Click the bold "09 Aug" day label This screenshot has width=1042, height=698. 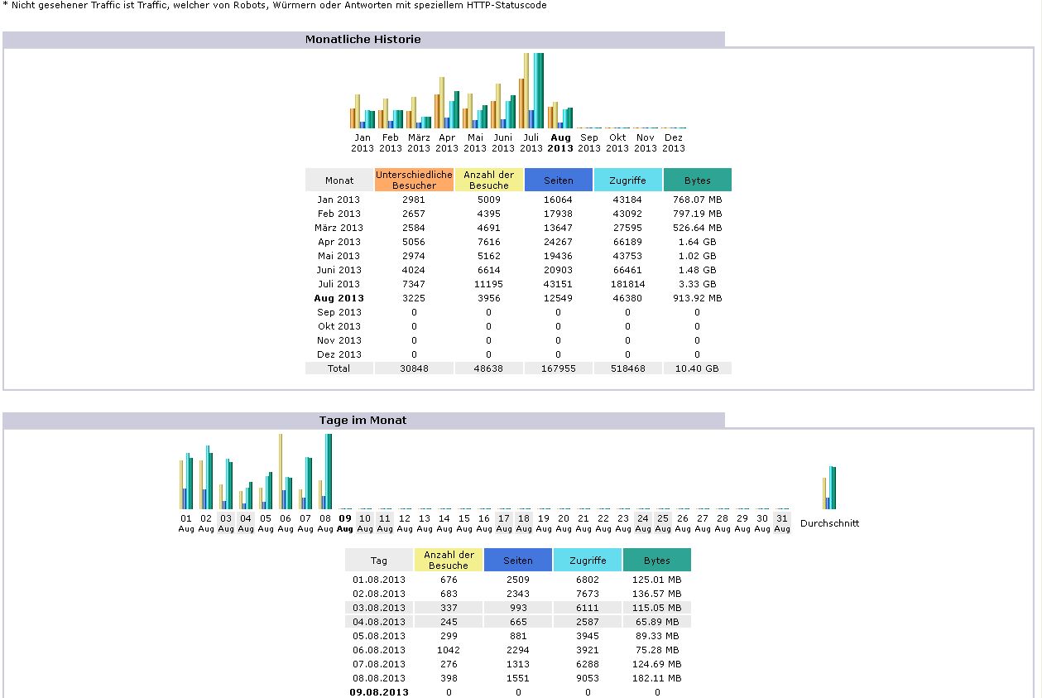click(x=345, y=523)
